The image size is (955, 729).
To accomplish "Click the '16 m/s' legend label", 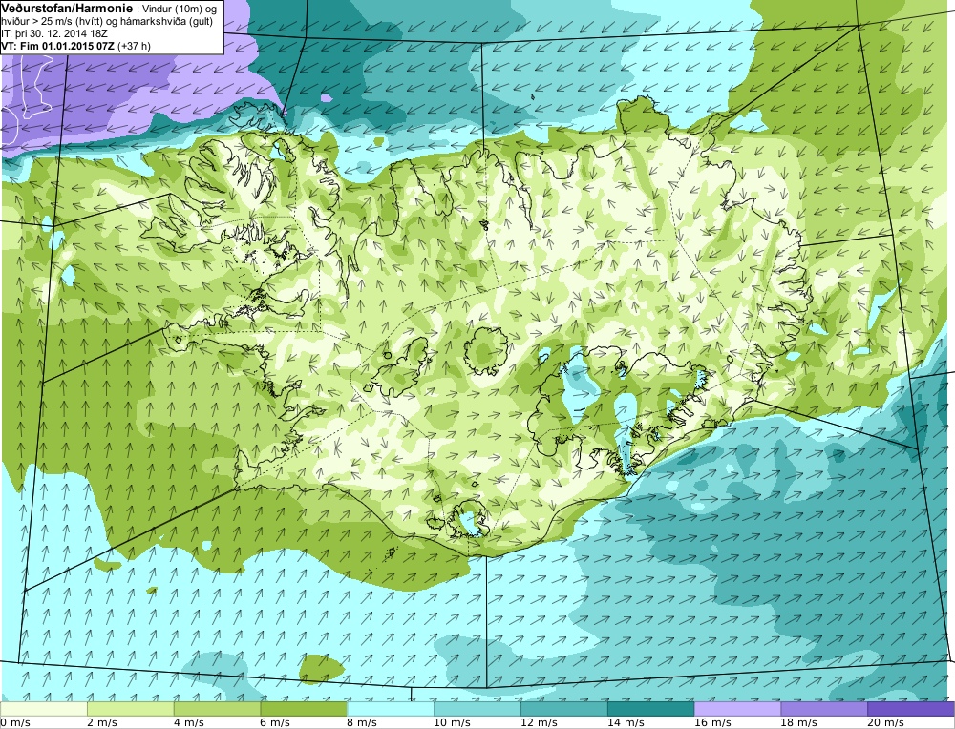I will (712, 722).
